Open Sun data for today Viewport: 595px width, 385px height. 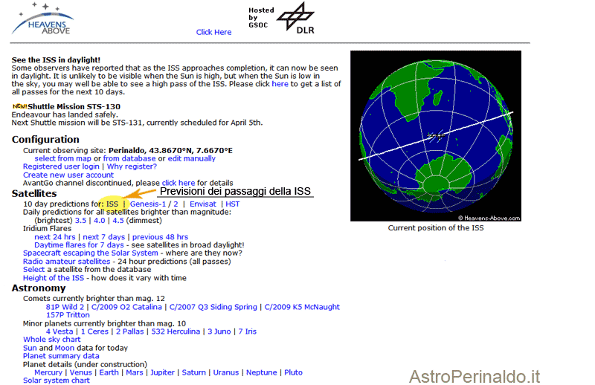(30, 348)
